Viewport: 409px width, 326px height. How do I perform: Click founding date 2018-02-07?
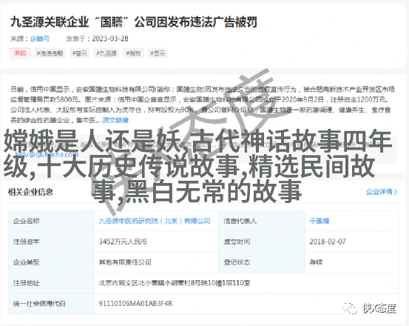(x=328, y=242)
